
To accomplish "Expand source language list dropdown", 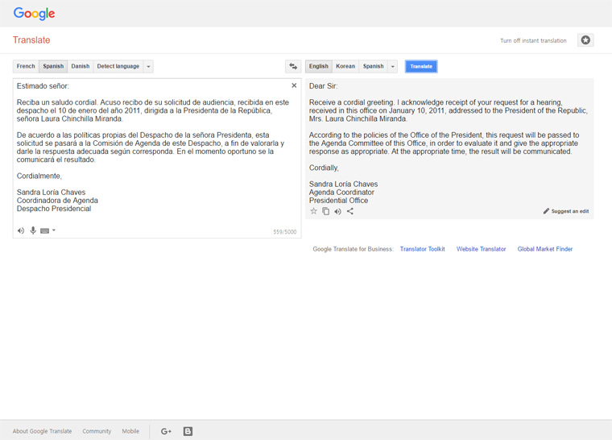I will 148,66.
